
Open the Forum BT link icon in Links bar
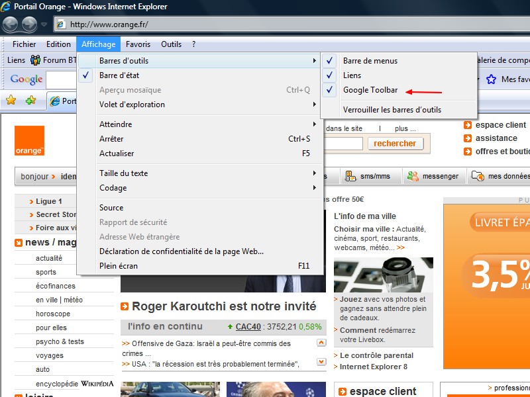(x=35, y=60)
